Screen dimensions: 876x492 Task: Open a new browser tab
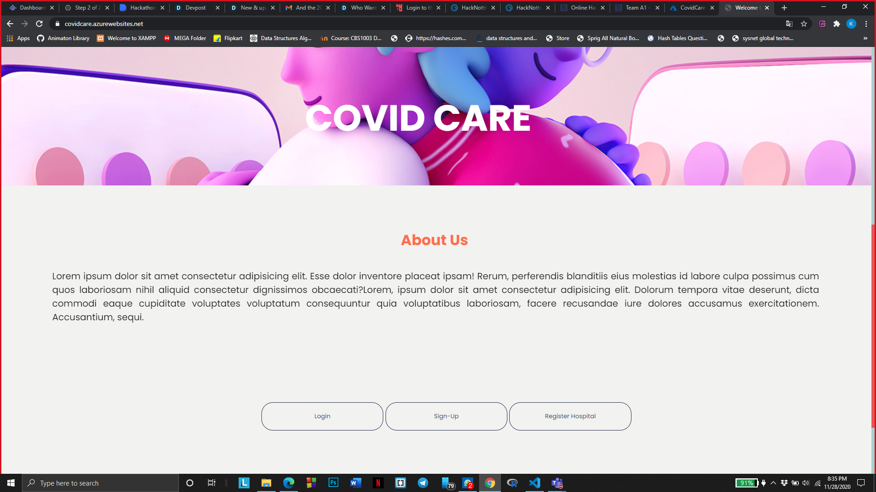784,8
